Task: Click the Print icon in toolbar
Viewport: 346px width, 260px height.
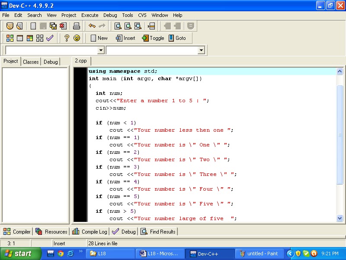Action: [x=77, y=26]
